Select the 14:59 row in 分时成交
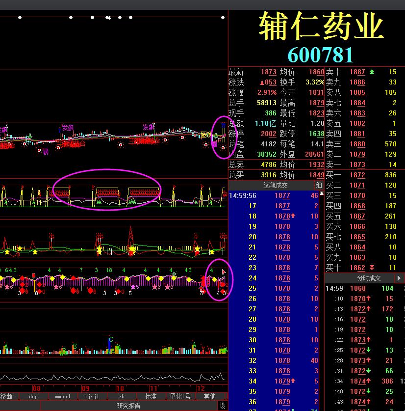 [364, 288]
